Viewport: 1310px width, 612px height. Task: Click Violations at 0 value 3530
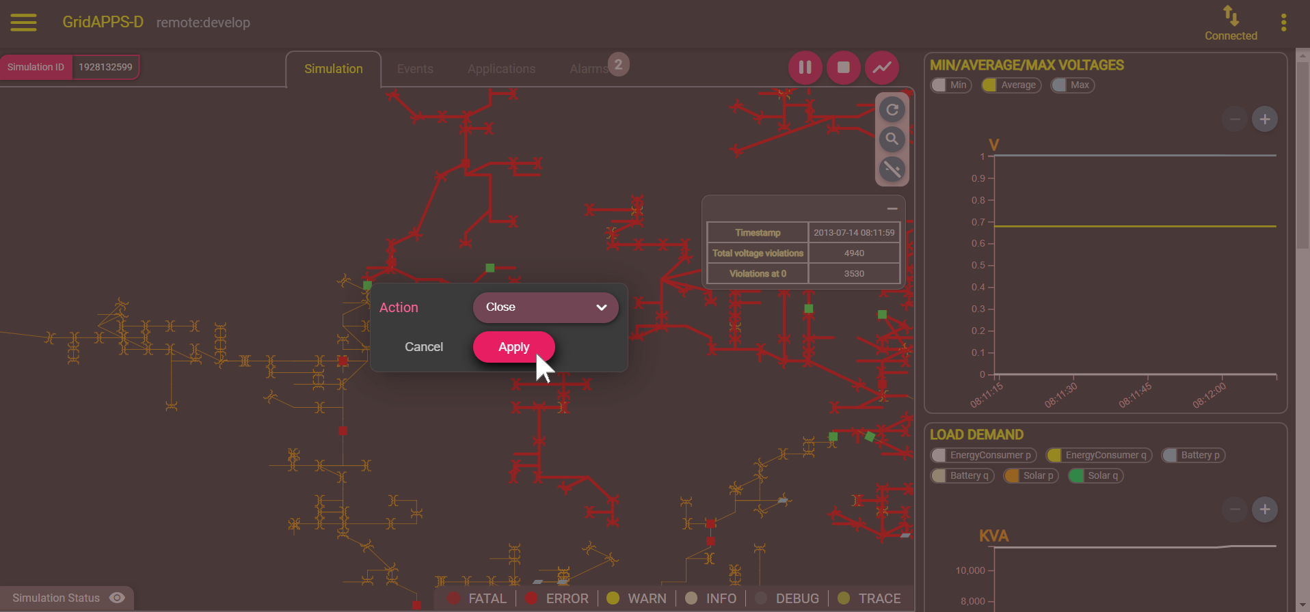(854, 274)
